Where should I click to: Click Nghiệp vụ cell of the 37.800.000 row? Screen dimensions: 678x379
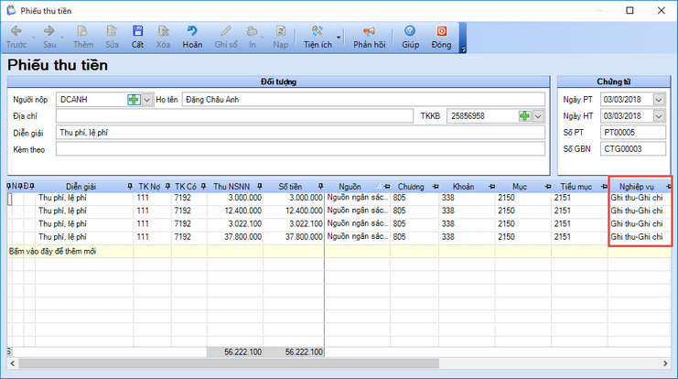pyautogui.click(x=639, y=237)
